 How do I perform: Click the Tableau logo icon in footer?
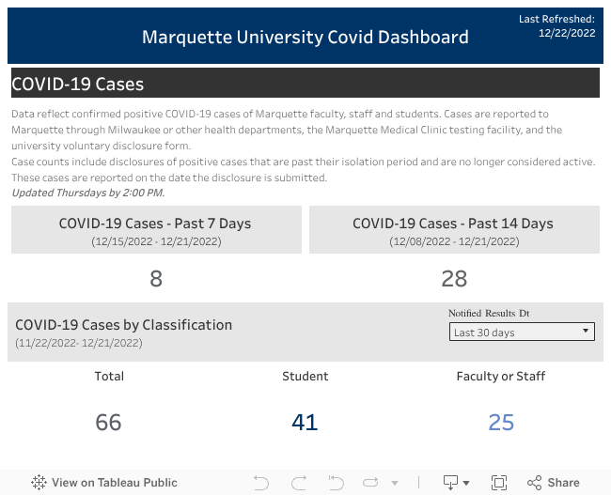point(39,483)
